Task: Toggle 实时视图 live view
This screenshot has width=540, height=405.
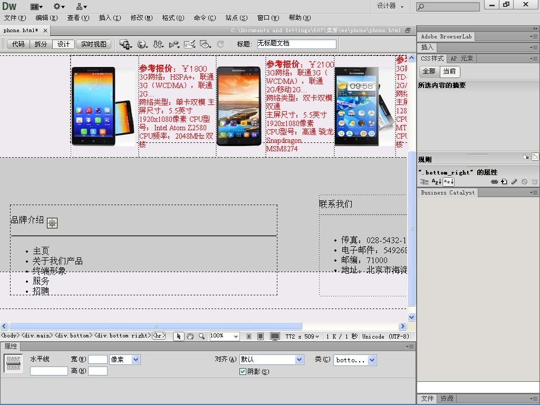Action: point(94,44)
